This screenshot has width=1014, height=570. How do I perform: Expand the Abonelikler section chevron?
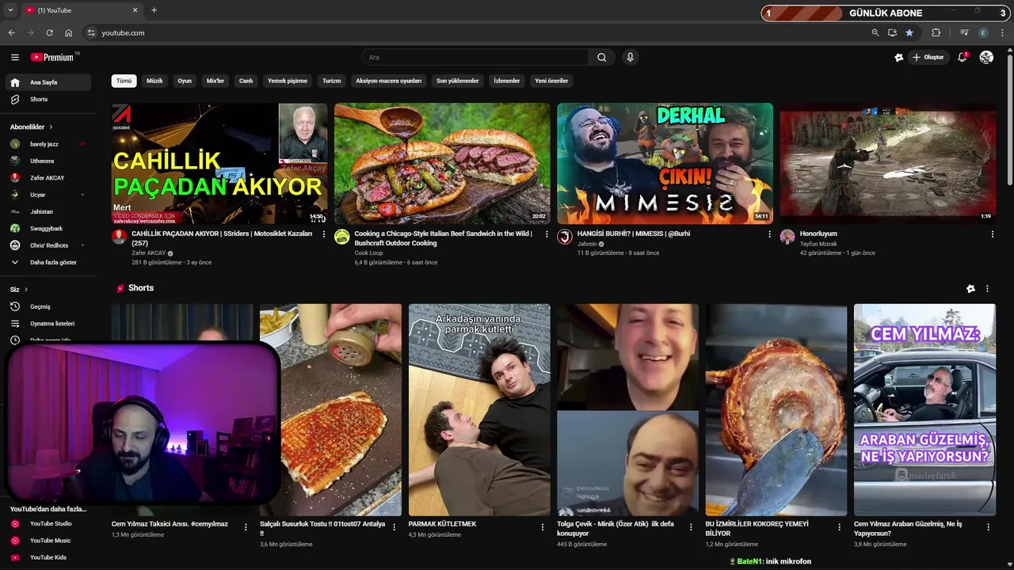coord(51,127)
